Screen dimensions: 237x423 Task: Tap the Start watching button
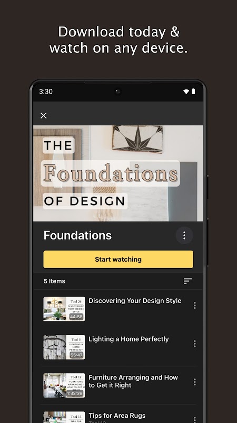tap(118, 259)
